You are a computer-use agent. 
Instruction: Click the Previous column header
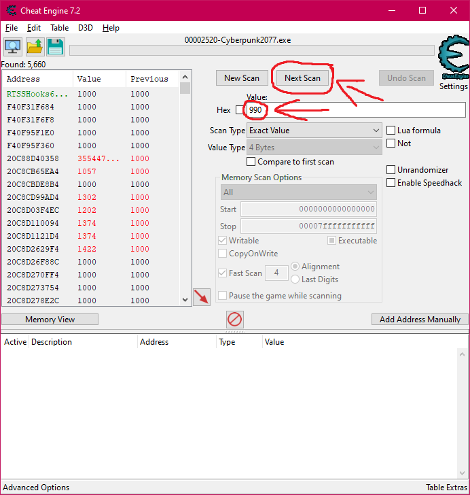(x=152, y=79)
